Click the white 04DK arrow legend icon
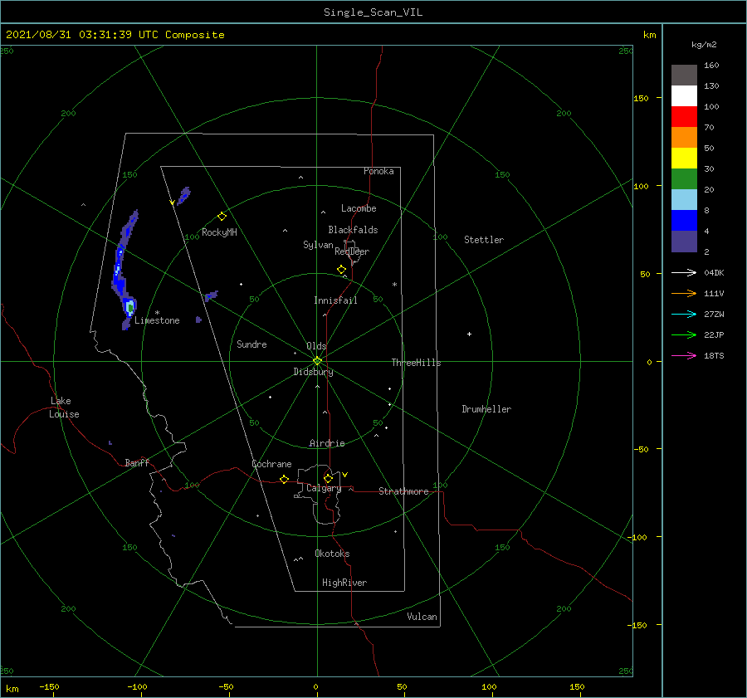Viewport: 747px width, 698px height. [x=684, y=272]
